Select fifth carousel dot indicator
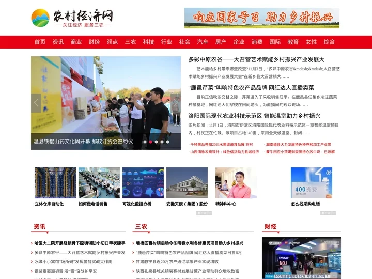 [x=167, y=142]
